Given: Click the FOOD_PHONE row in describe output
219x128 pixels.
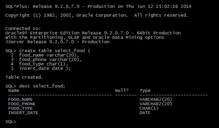Looking at the screenshot, I should point(90,104).
